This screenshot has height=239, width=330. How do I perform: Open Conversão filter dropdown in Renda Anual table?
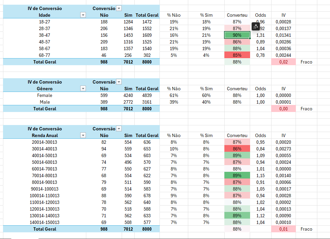click(119, 129)
